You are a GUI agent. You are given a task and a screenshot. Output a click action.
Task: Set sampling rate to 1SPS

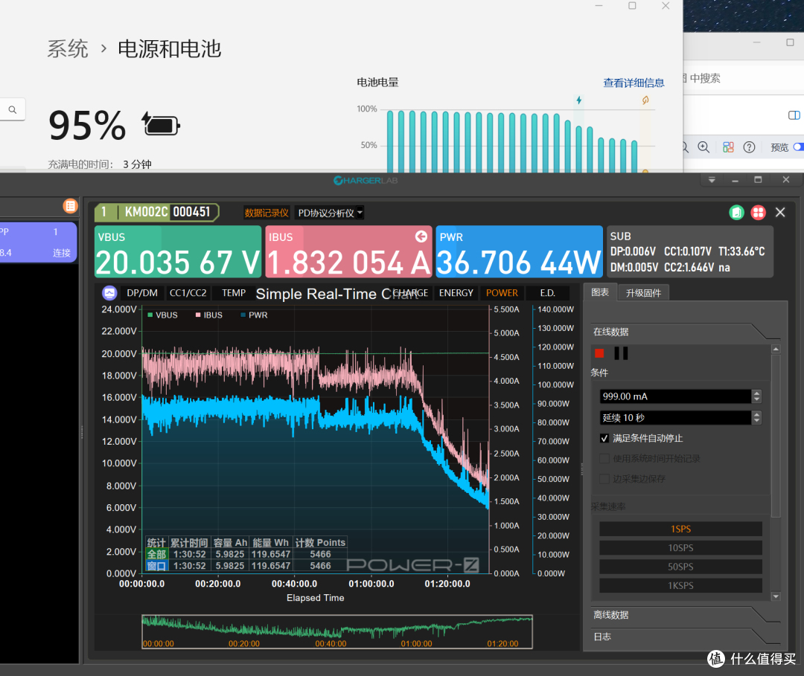point(680,529)
